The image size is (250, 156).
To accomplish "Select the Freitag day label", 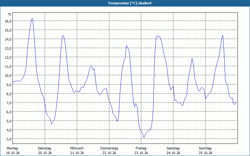I will coord(141,149).
